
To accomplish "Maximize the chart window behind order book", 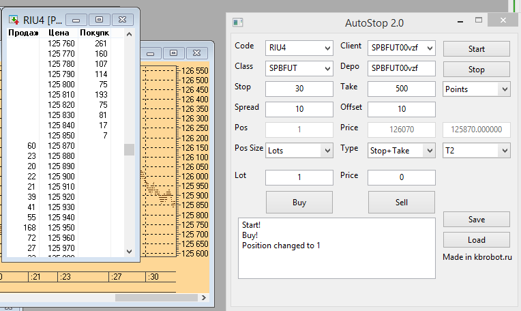I will (174, 52).
